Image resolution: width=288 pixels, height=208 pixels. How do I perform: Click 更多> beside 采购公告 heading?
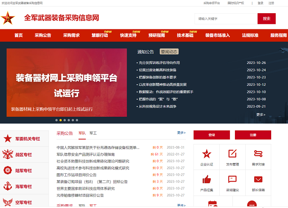181,132
